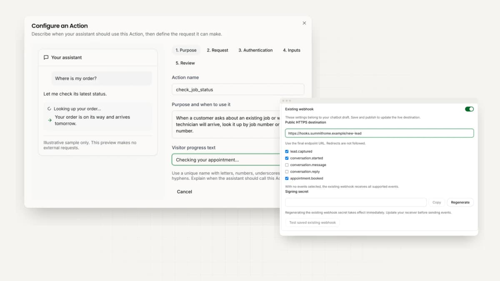
Task: Open the 1. Purpose tab
Action: tap(186, 50)
